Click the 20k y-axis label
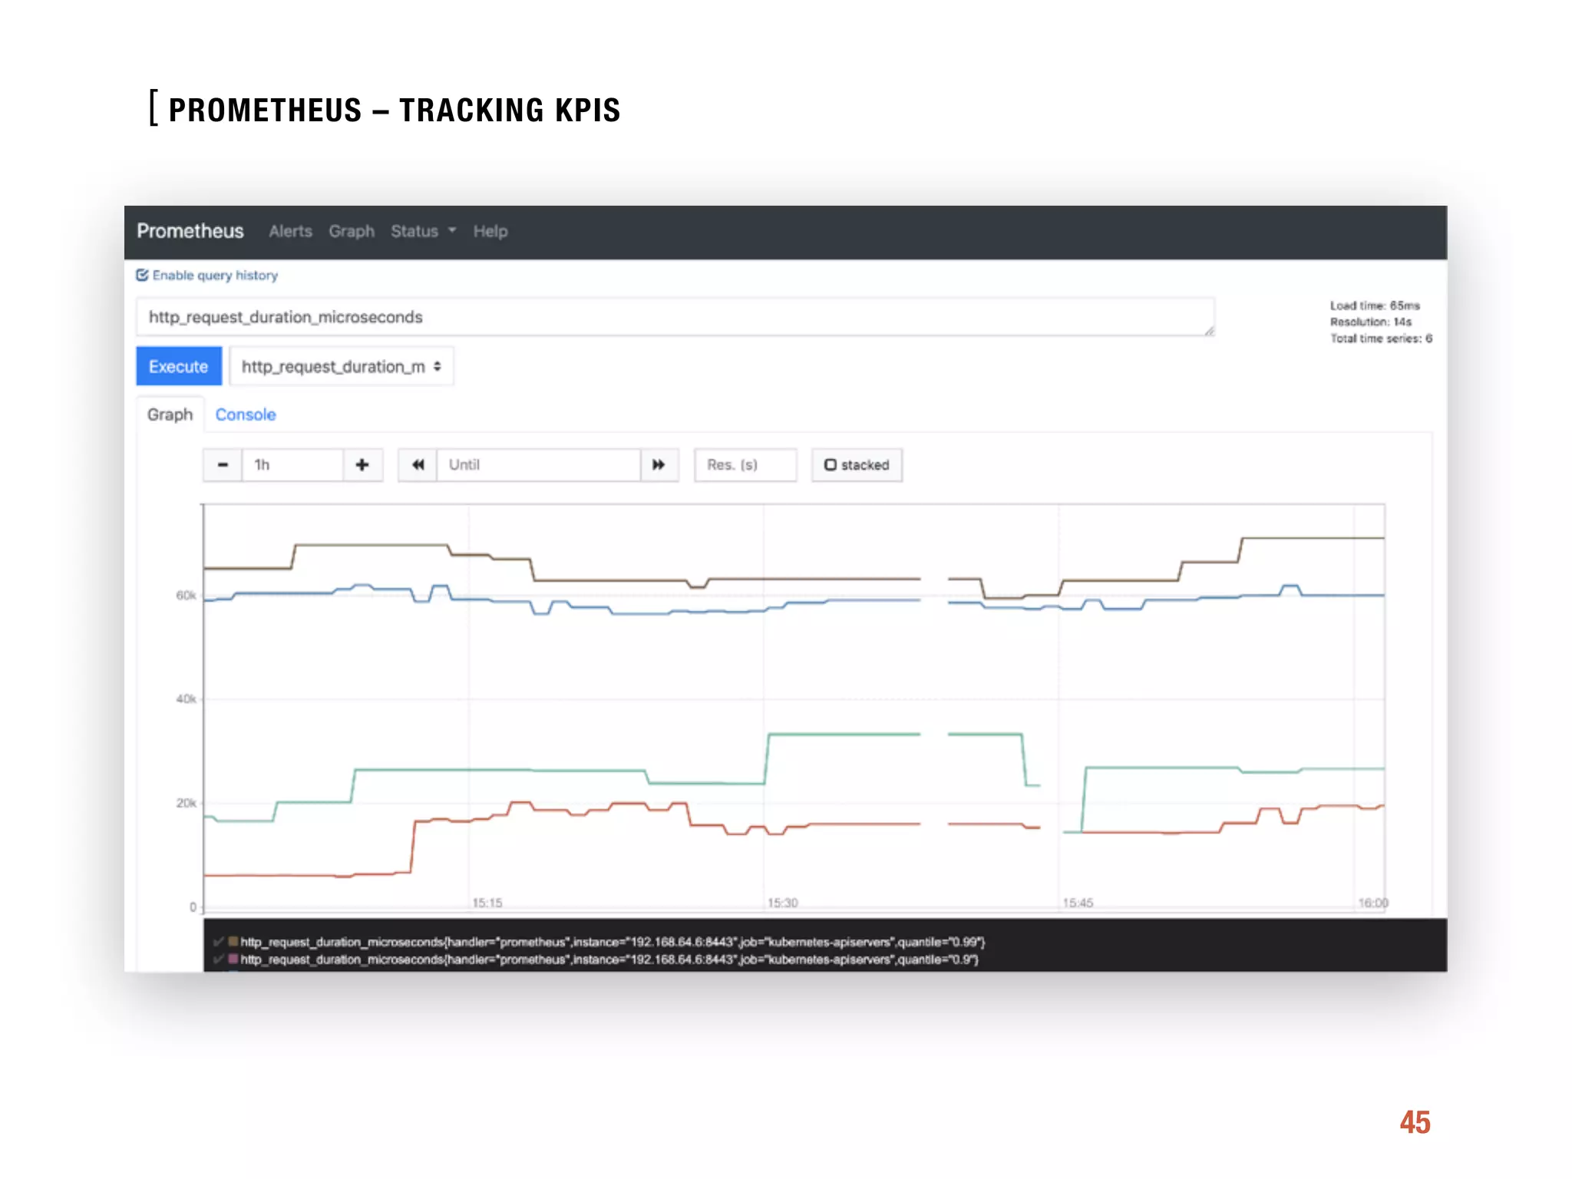 [x=186, y=803]
